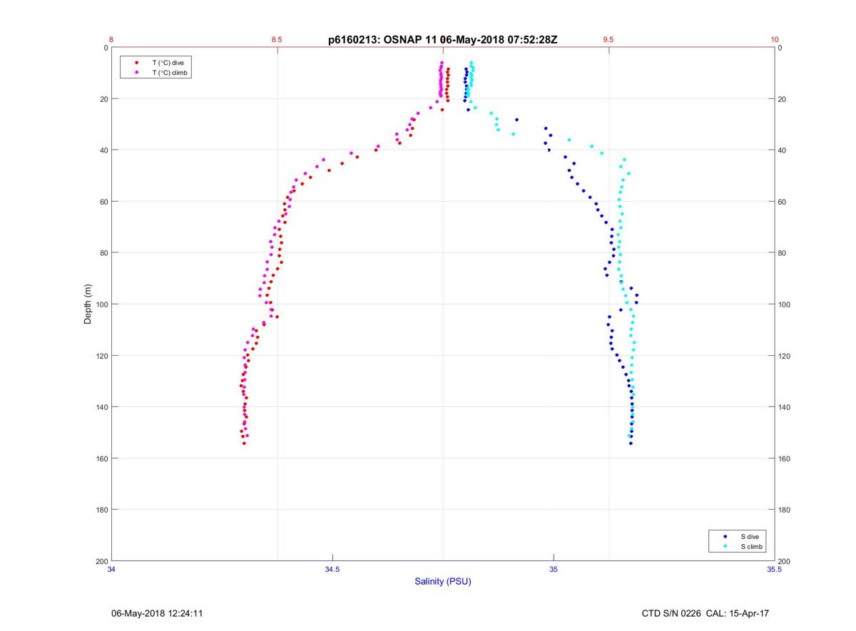Viewport: 856px width, 631px height.
Task: Click the blue '34' salinity tick label
Action: pyautogui.click(x=112, y=569)
